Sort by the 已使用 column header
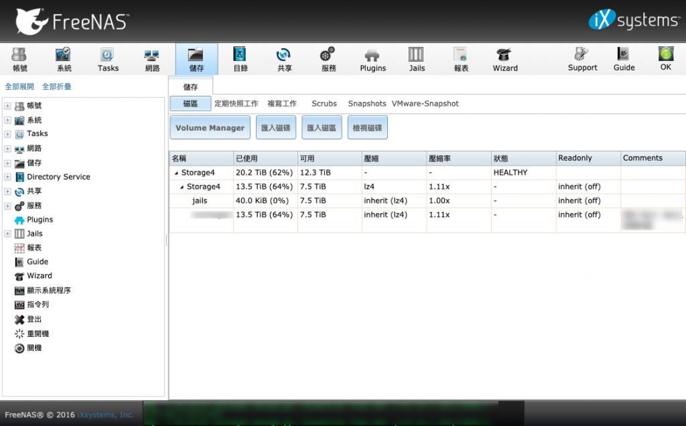686x426 pixels. (265, 158)
